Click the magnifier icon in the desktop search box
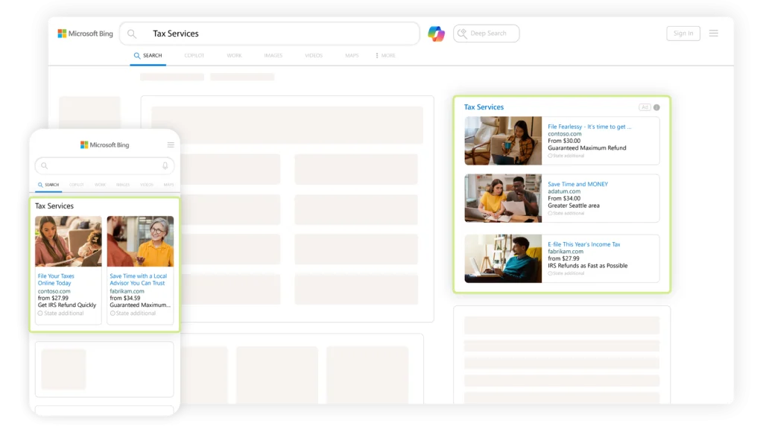The image size is (763, 429). tap(132, 34)
